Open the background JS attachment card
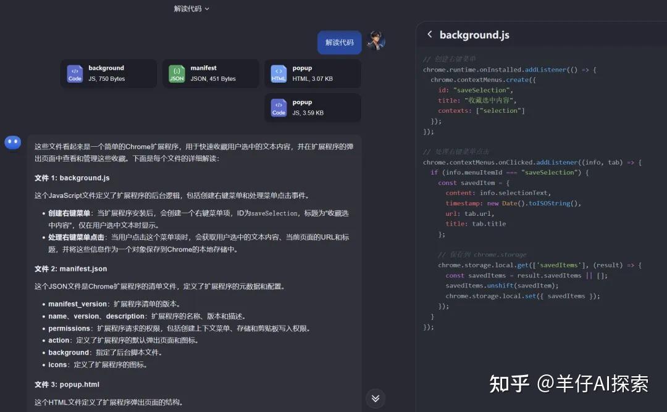 click(109, 73)
